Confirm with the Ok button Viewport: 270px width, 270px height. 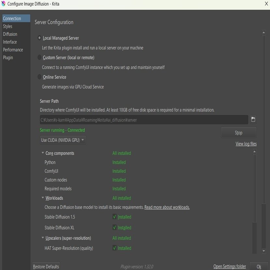(x=259, y=266)
